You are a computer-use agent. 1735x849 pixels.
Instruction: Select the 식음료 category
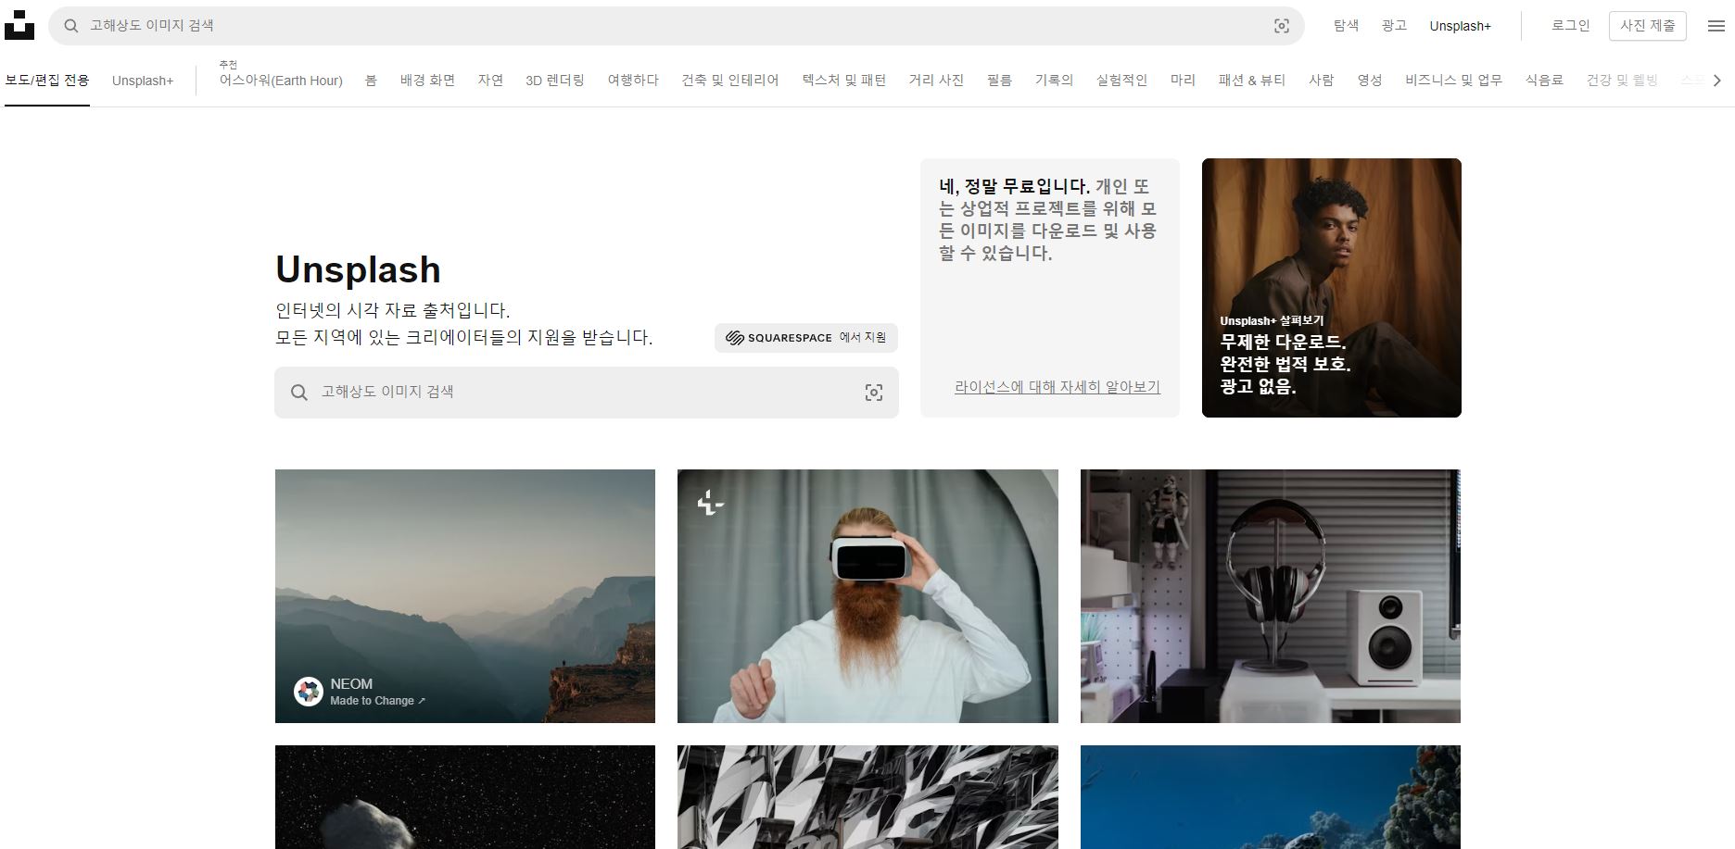tap(1544, 81)
